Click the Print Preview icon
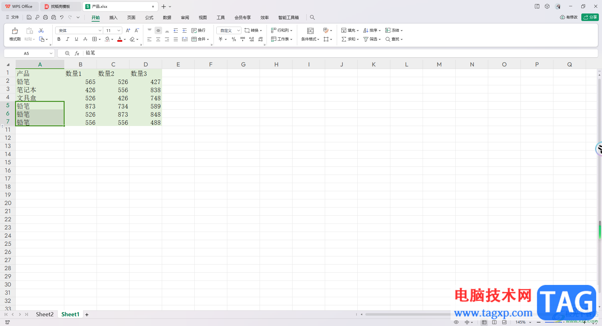Image resolution: width=602 pixels, height=326 pixels. (54, 17)
